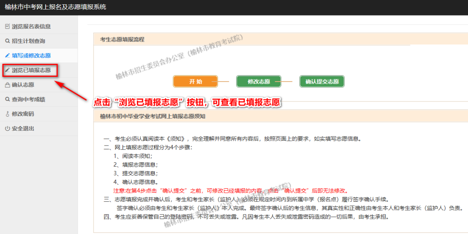Screen dimensions: 468x234
Task: Click the edit icon beside 浏览已填报志愿
Action: tap(7, 70)
